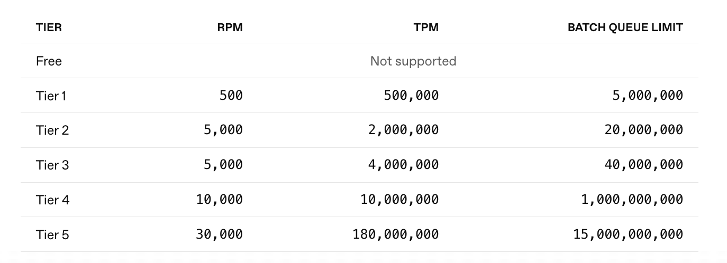
Task: Select the Free tier row label
Action: tap(49, 61)
